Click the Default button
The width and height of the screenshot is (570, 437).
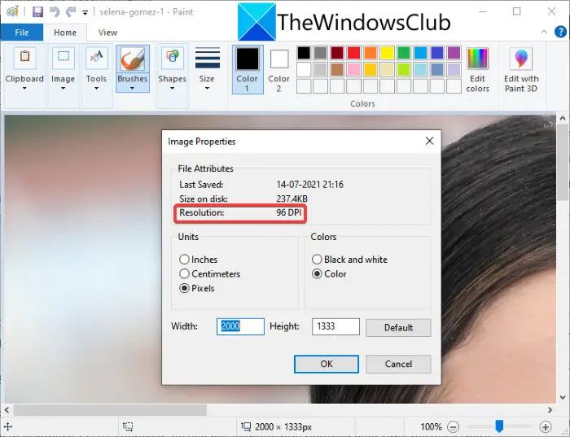pos(397,327)
